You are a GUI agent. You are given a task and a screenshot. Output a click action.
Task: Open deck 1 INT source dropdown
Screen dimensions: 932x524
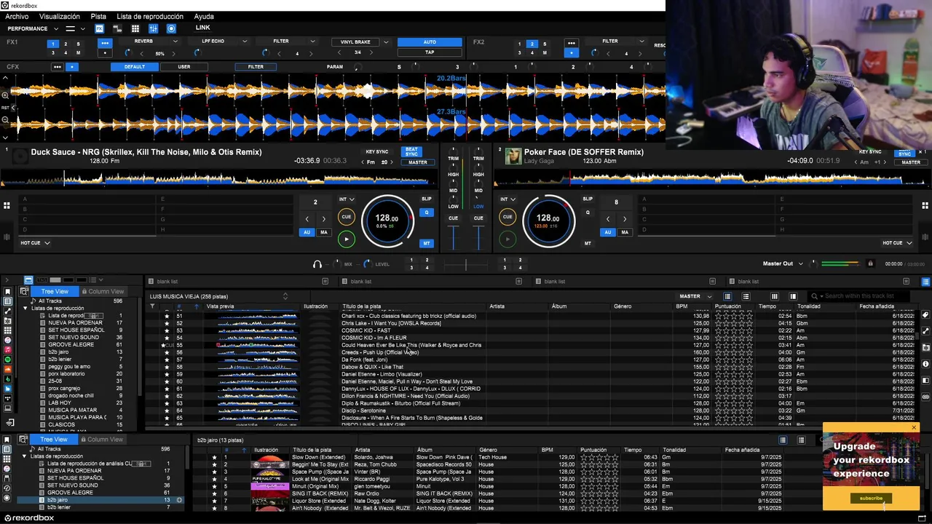pyautogui.click(x=347, y=199)
